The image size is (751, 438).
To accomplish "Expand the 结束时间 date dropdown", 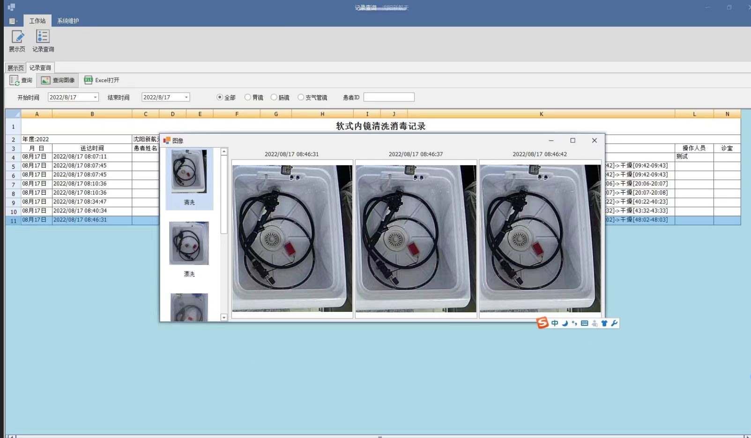I will click(186, 98).
